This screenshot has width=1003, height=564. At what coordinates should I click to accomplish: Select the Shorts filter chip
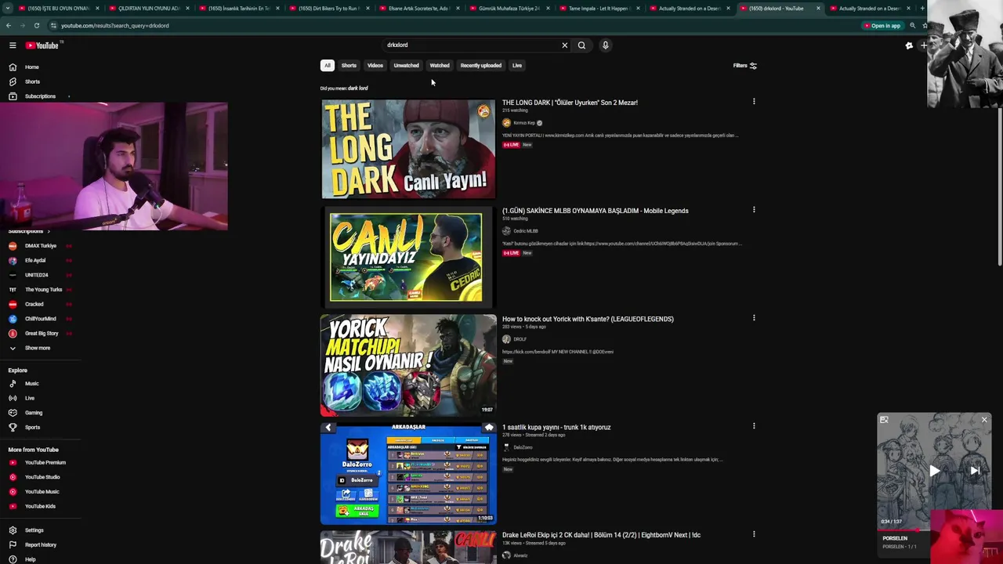coord(349,66)
